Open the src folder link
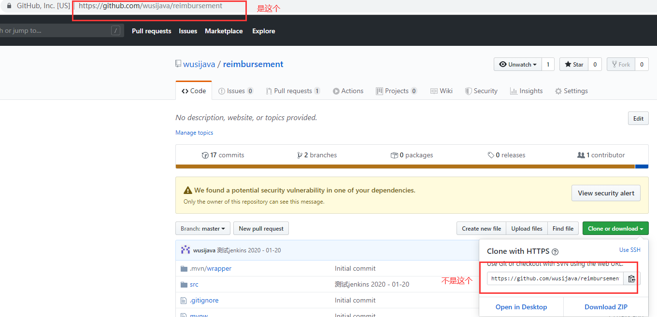Viewport: 657px width, 317px height. point(194,284)
